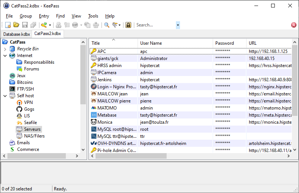Collapse the Self host group
The height and width of the screenshot is (193, 299).
coord(5,96)
